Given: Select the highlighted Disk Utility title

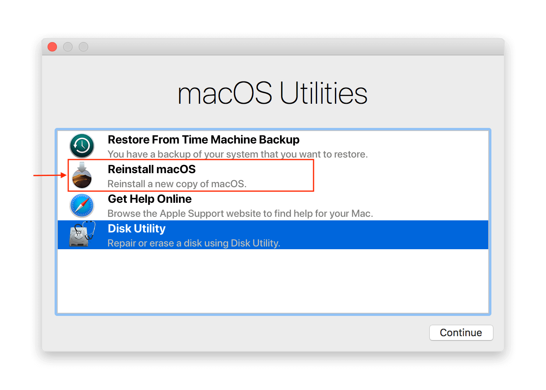Looking at the screenshot, I should [136, 229].
